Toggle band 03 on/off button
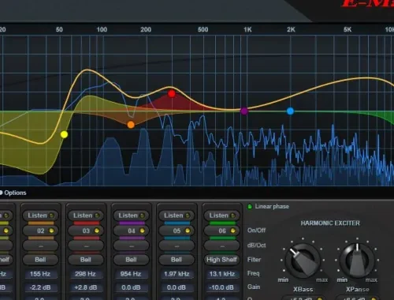 click(x=86, y=231)
